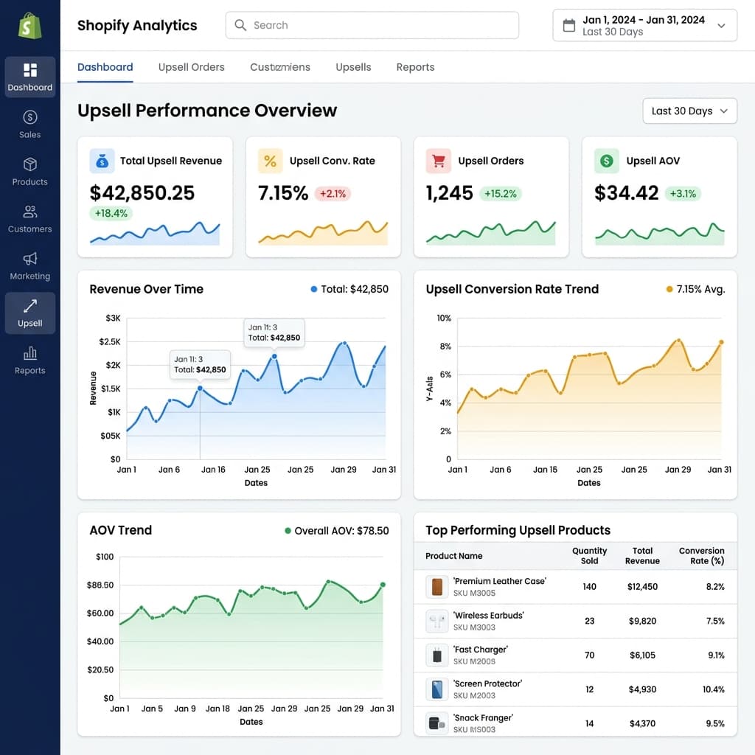This screenshot has height=755, width=755.
Task: Click Screen Protector product thumbnail
Action: [437, 689]
